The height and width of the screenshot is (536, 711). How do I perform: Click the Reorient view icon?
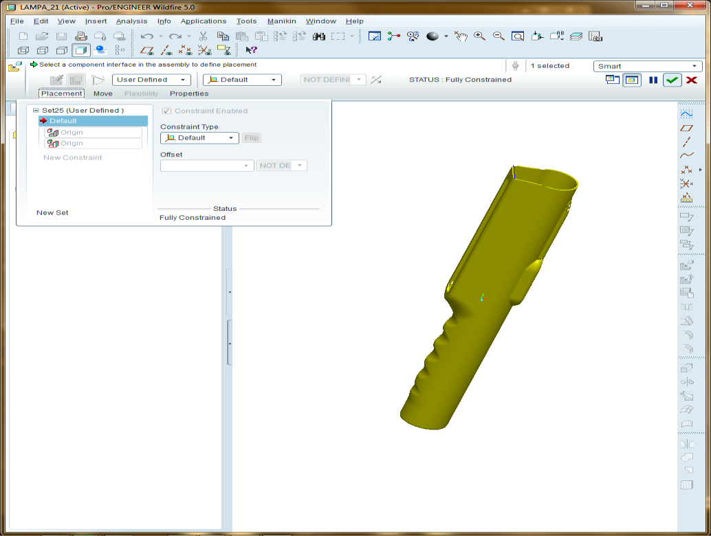tap(537, 36)
